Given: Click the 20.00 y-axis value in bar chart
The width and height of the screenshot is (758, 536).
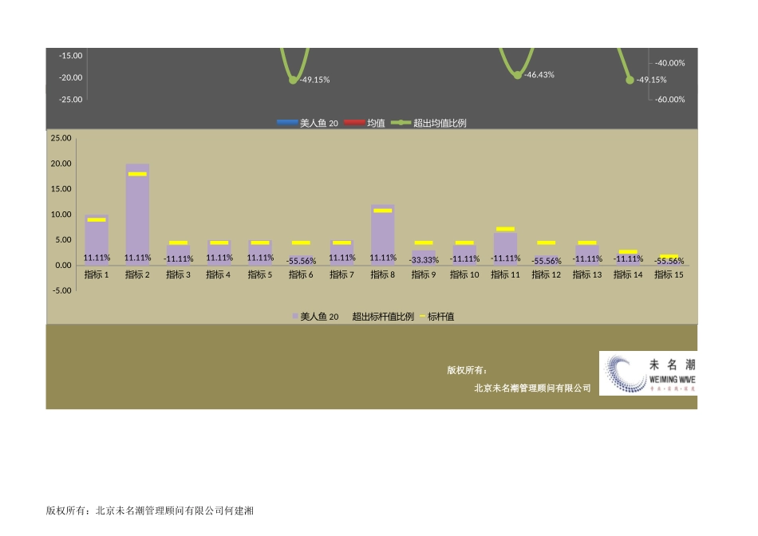Looking at the screenshot, I should (x=61, y=164).
